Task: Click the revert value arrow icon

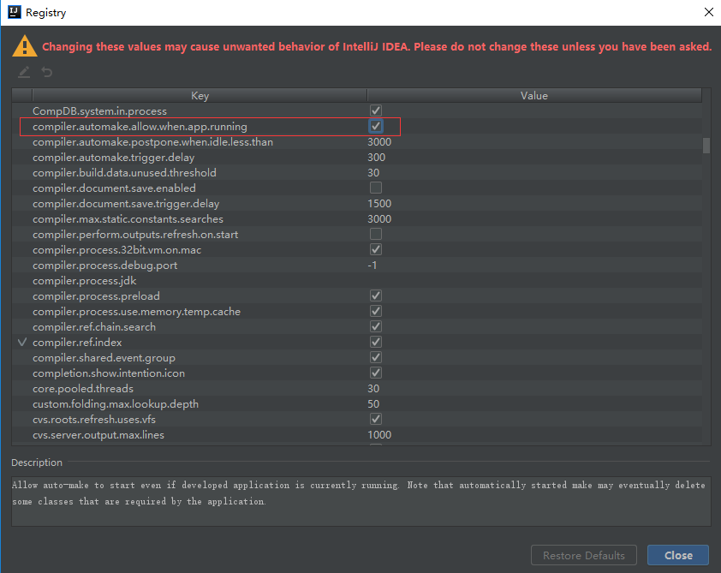Action: [x=45, y=72]
